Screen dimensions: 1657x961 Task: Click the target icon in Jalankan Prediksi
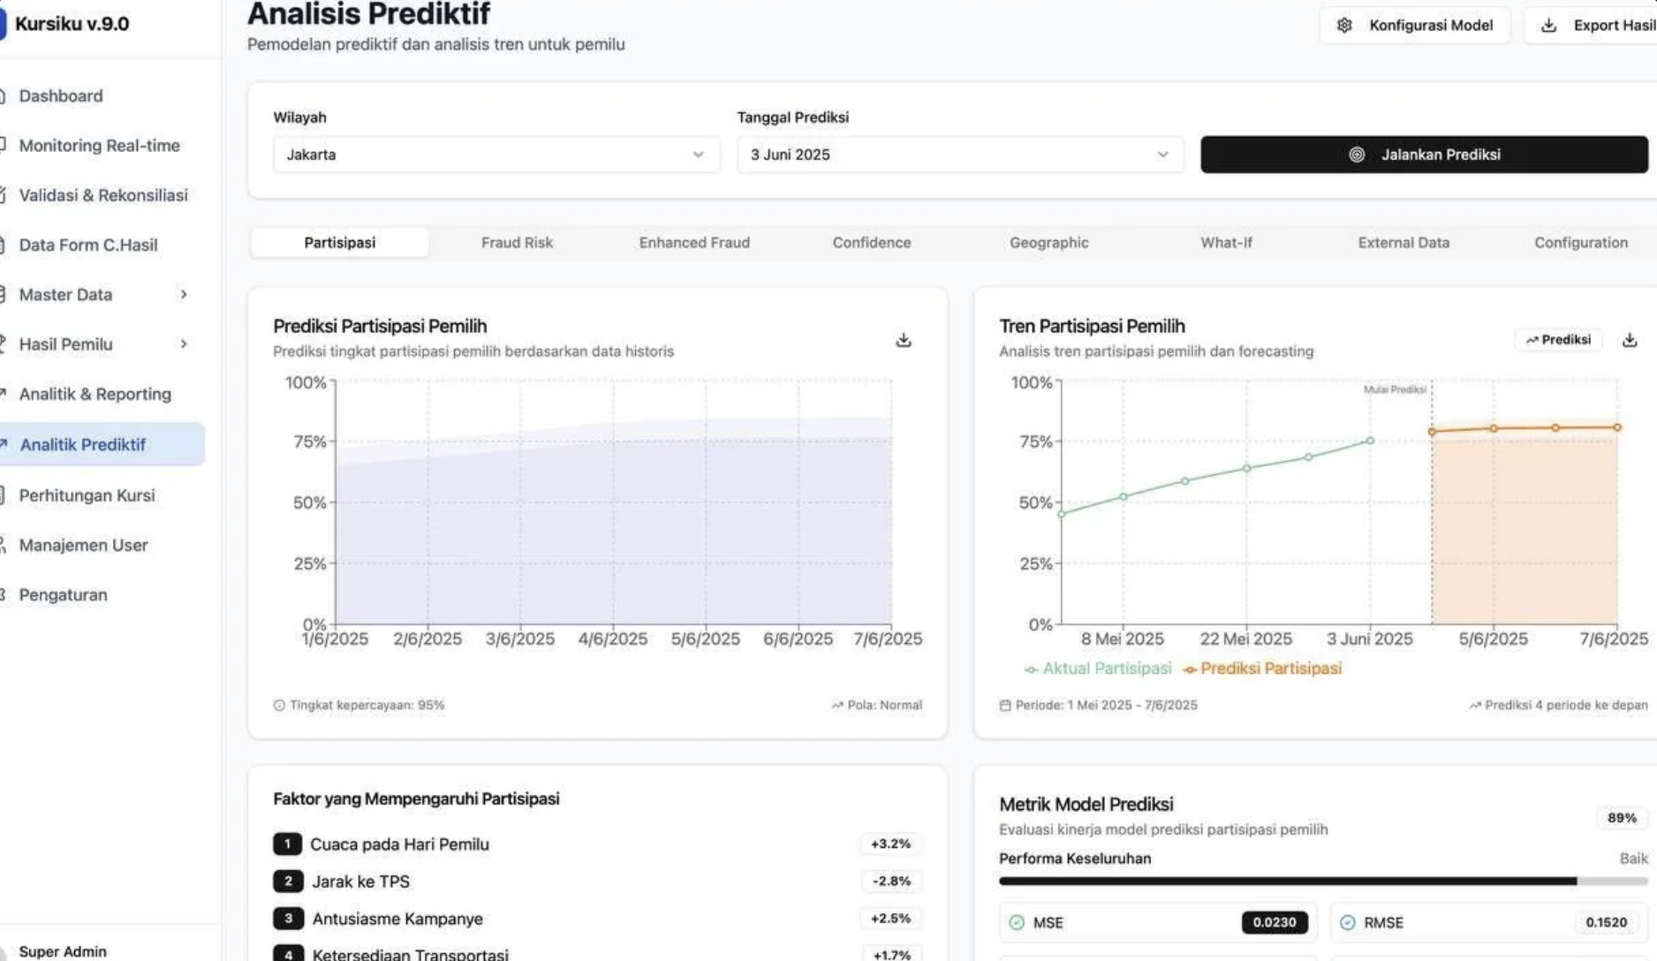pyautogui.click(x=1357, y=155)
